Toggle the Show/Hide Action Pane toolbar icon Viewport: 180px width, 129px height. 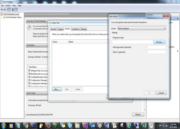[16, 10]
